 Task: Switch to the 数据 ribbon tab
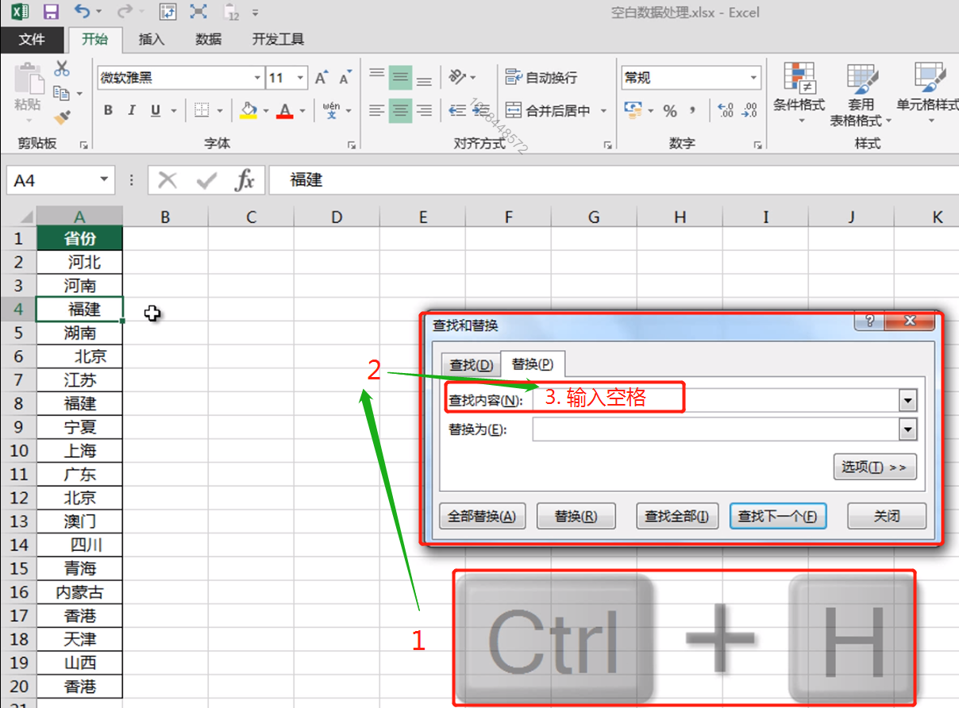tap(209, 40)
